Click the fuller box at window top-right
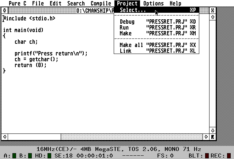This screenshot has height=159, width=234. (213, 10)
